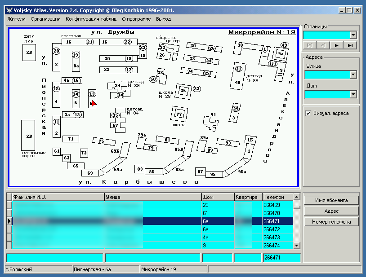Viewport: 366px width, 277px height.
Task: Click the Имя абонента button
Action: 331,200
